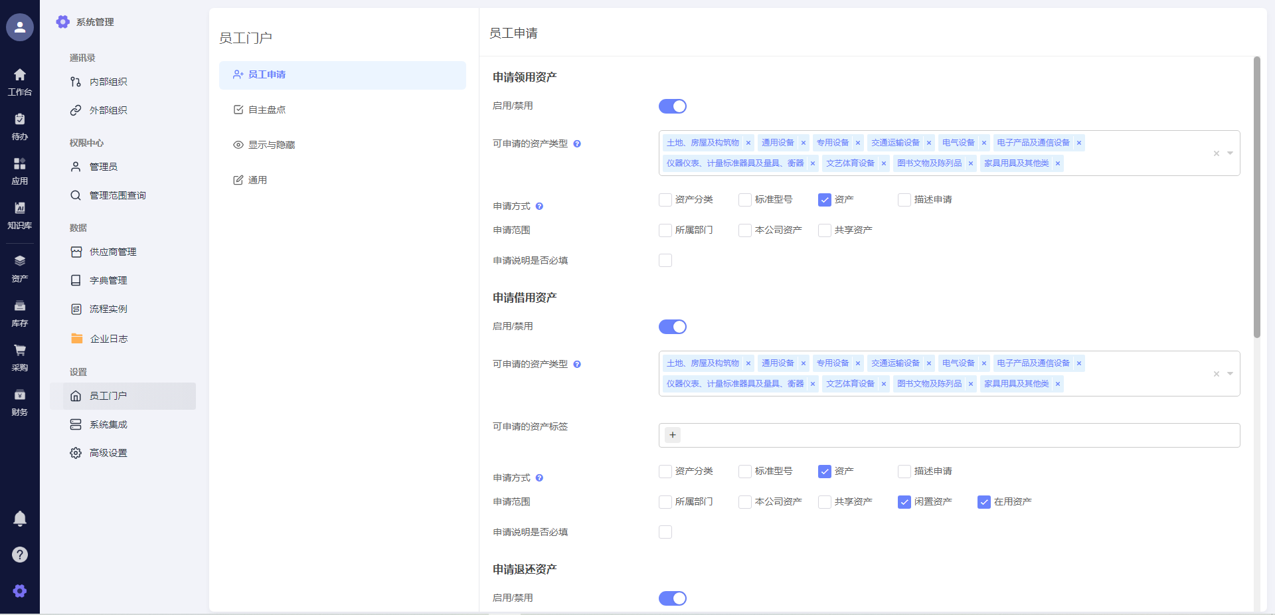1275x615 pixels.
Task: Expand asset type dropdown in 申请领用资产
Action: tap(1230, 153)
